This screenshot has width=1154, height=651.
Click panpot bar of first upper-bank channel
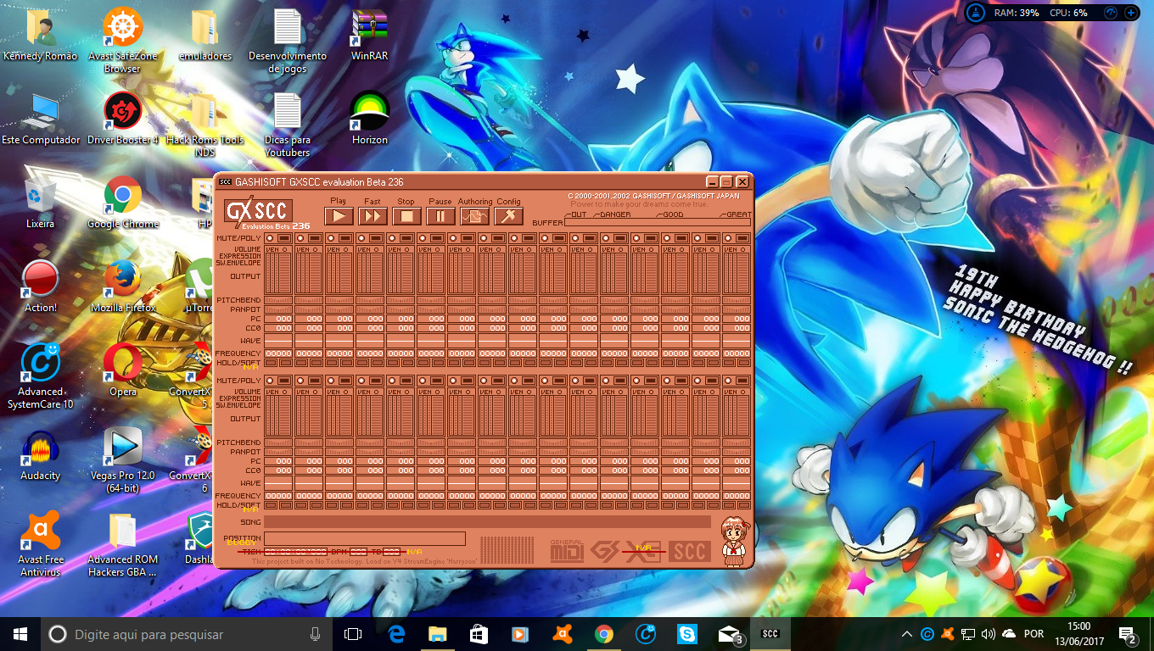point(278,309)
